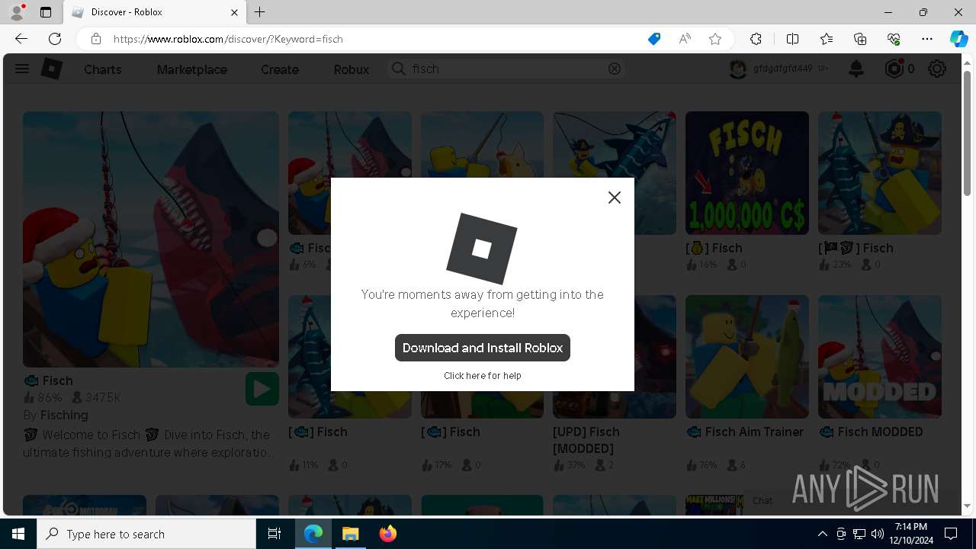The image size is (976, 549).
Task: Open the Edge profile icon
Action: coord(17,12)
